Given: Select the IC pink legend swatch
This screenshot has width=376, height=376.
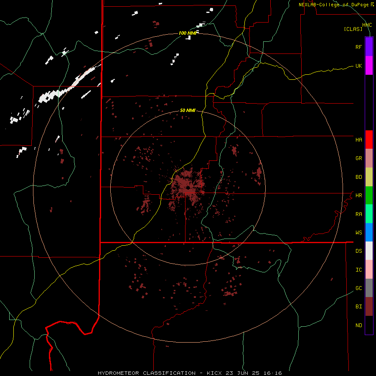Looking at the screenshot, I should click(369, 269).
